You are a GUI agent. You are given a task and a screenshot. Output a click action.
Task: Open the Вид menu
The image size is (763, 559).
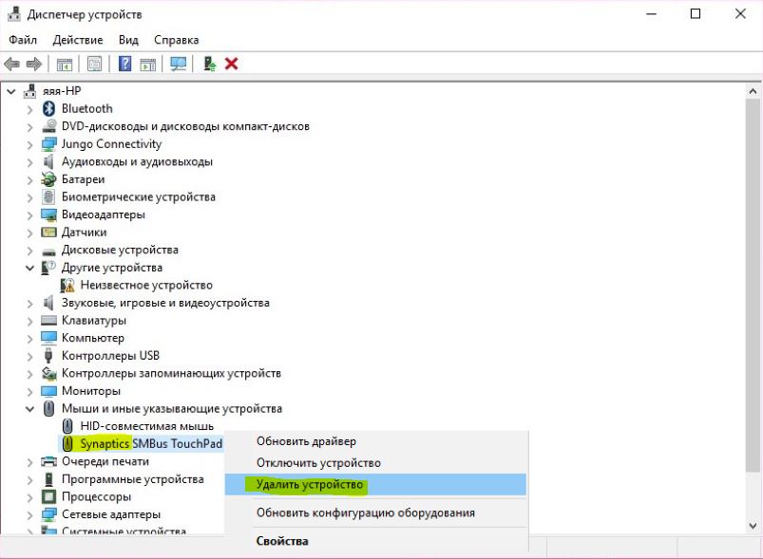[x=128, y=40]
